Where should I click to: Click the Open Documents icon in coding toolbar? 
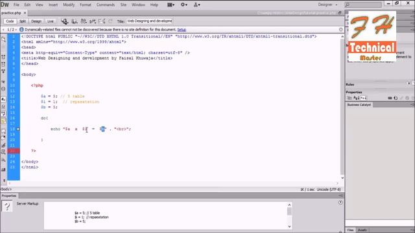pyautogui.click(x=3, y=39)
